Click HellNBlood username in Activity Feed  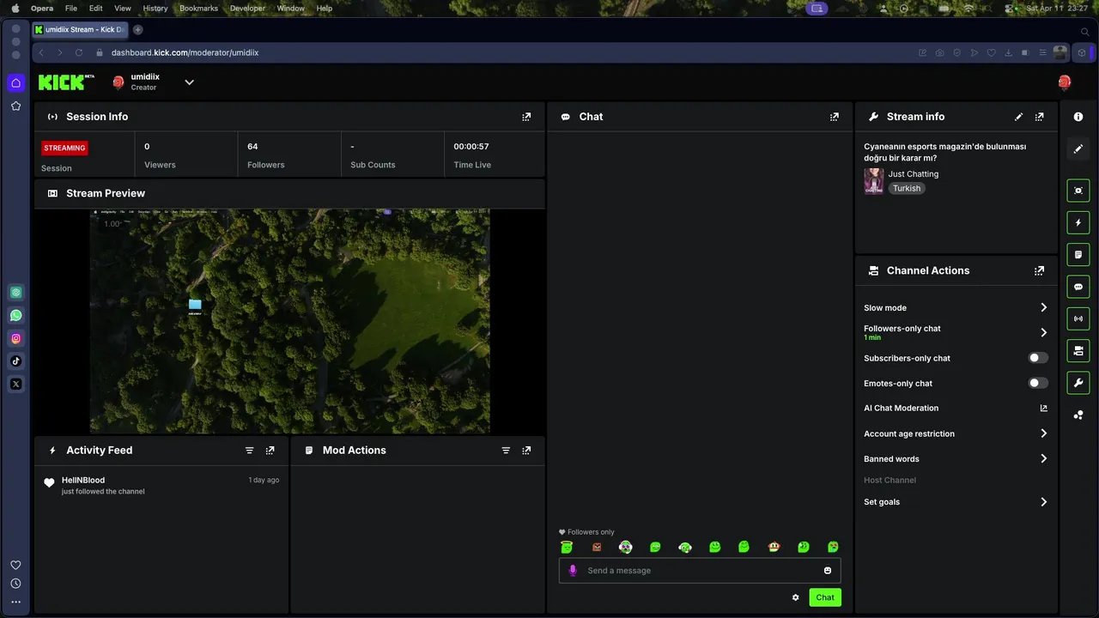(83, 480)
